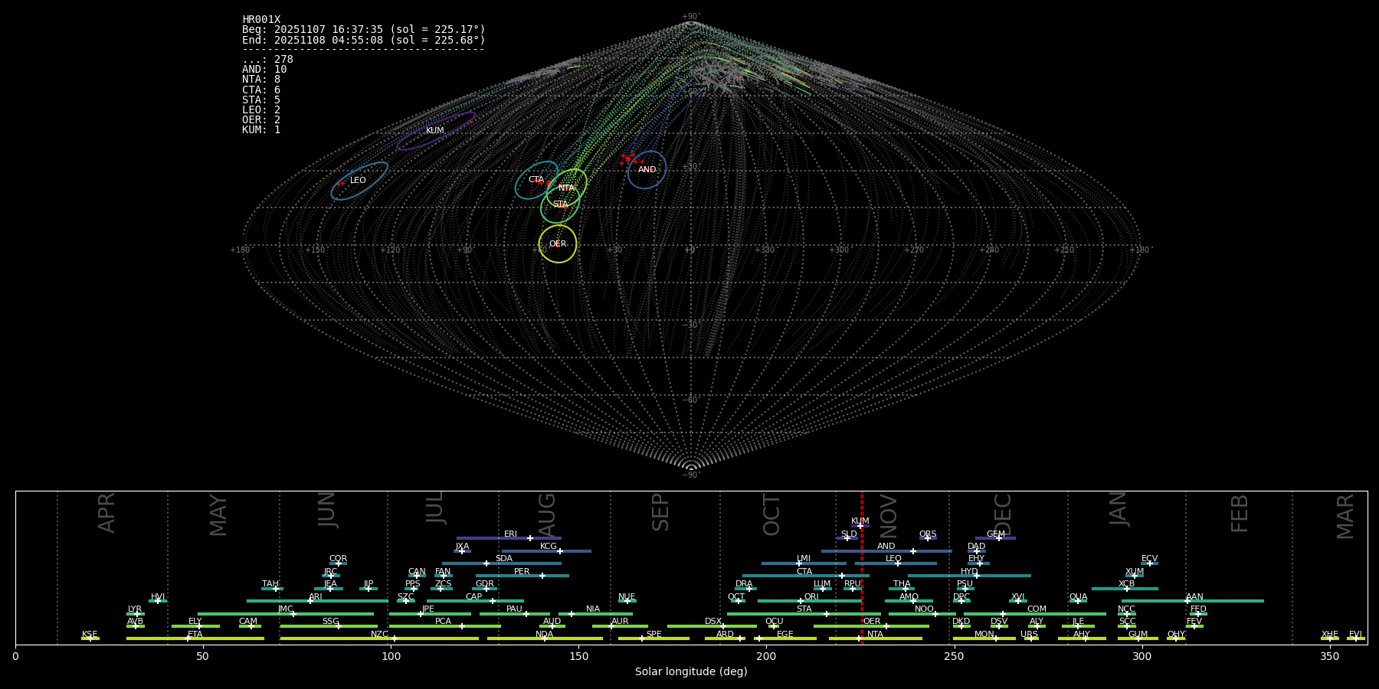Select the GEM shower bar in timeline
Image resolution: width=1379 pixels, height=689 pixels.
[x=995, y=538]
